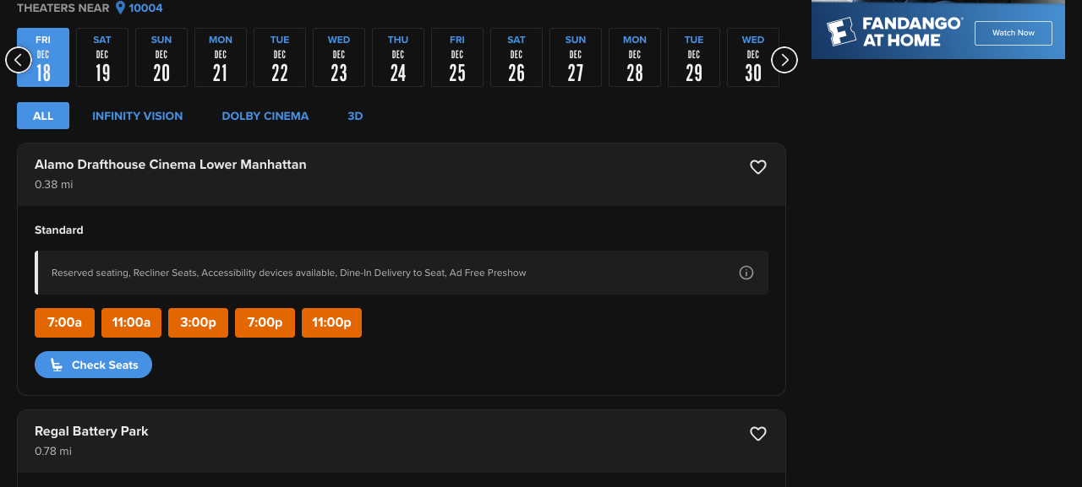The width and height of the screenshot is (1082, 487).
Task: Select Saturday Dec 26 date
Action: tap(516, 57)
